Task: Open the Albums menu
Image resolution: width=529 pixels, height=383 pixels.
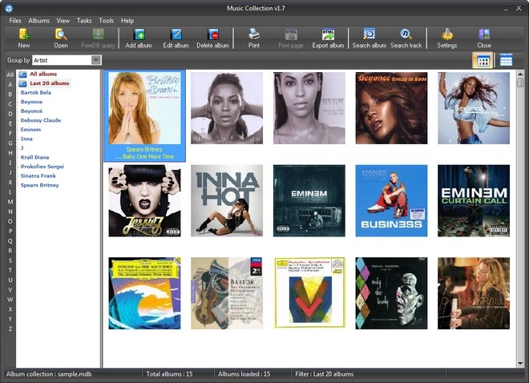Action: coord(38,21)
